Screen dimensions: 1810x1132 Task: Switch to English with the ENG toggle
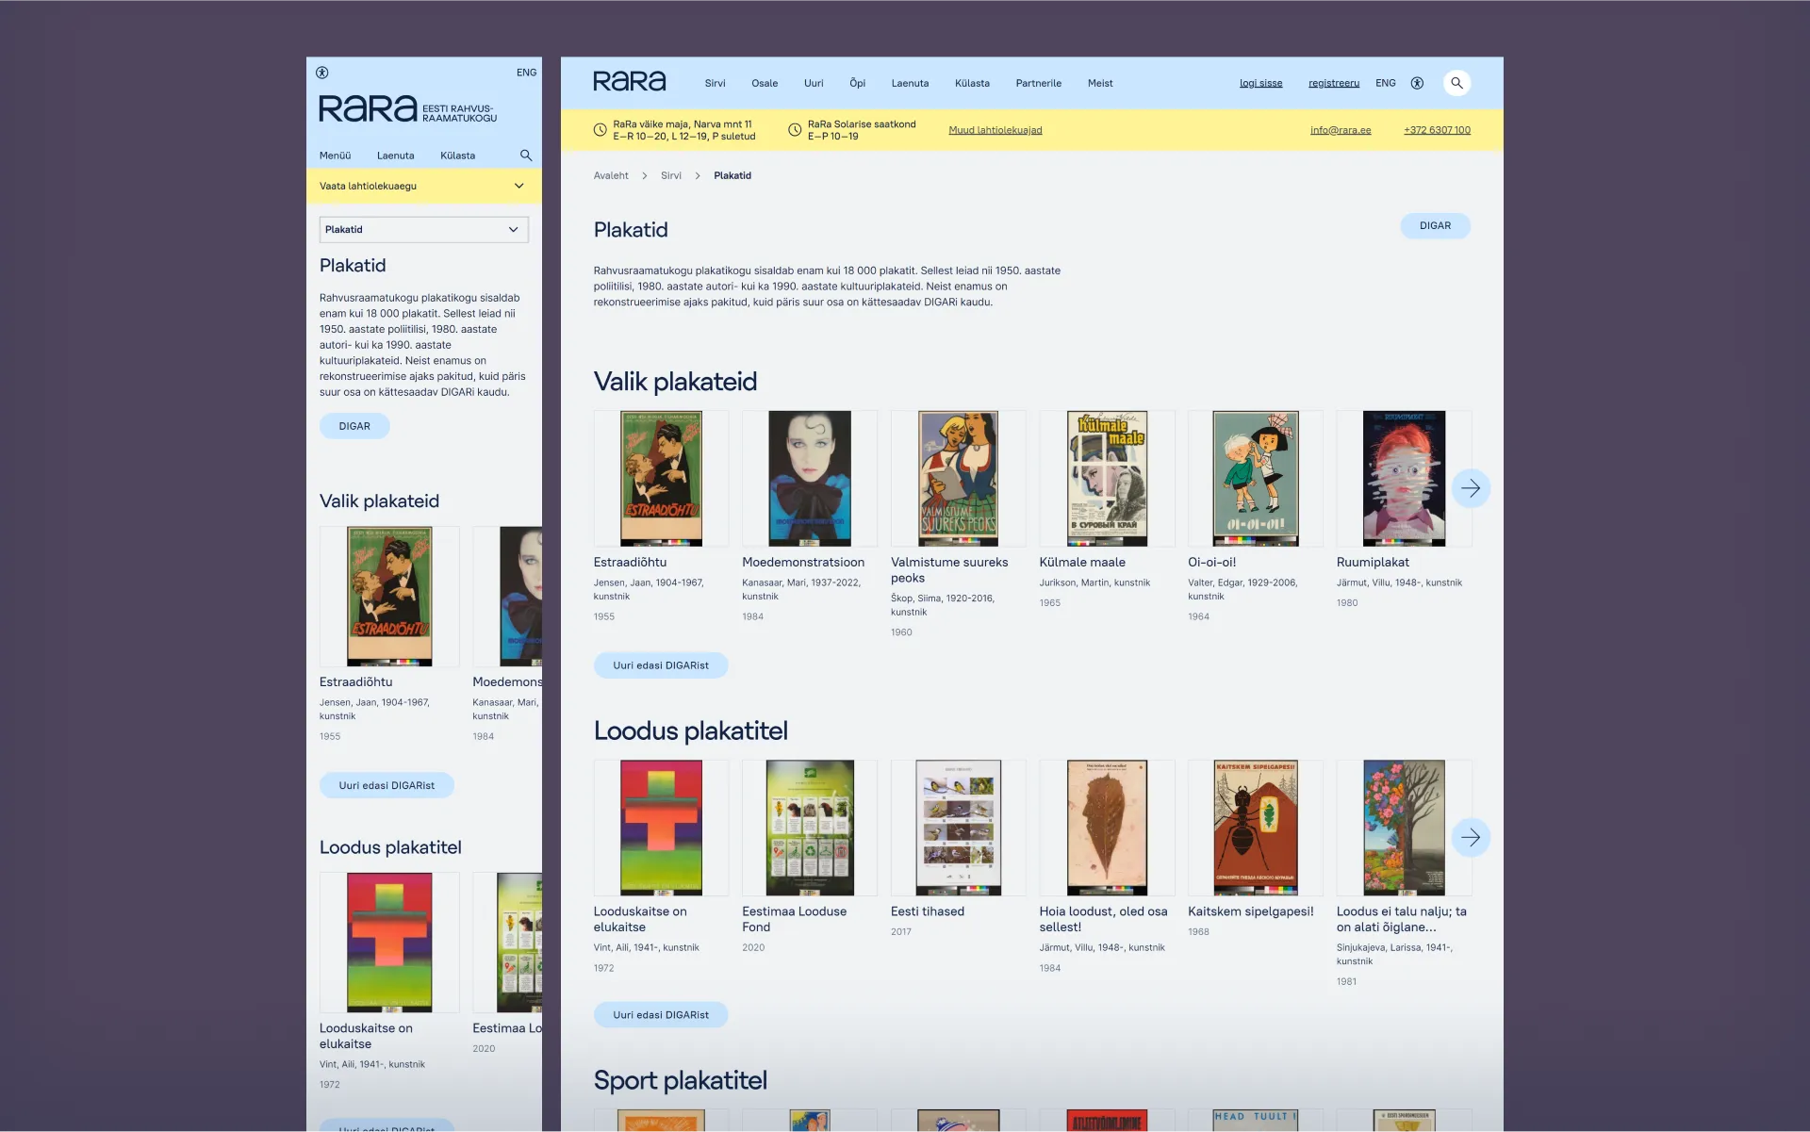click(1385, 83)
